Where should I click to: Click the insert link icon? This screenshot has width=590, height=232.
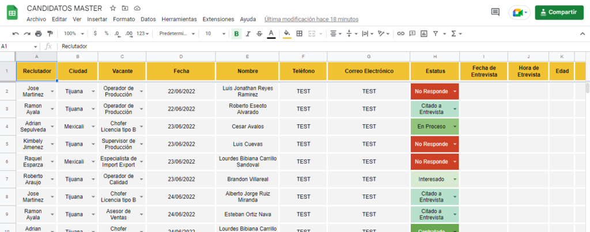[x=401, y=34]
